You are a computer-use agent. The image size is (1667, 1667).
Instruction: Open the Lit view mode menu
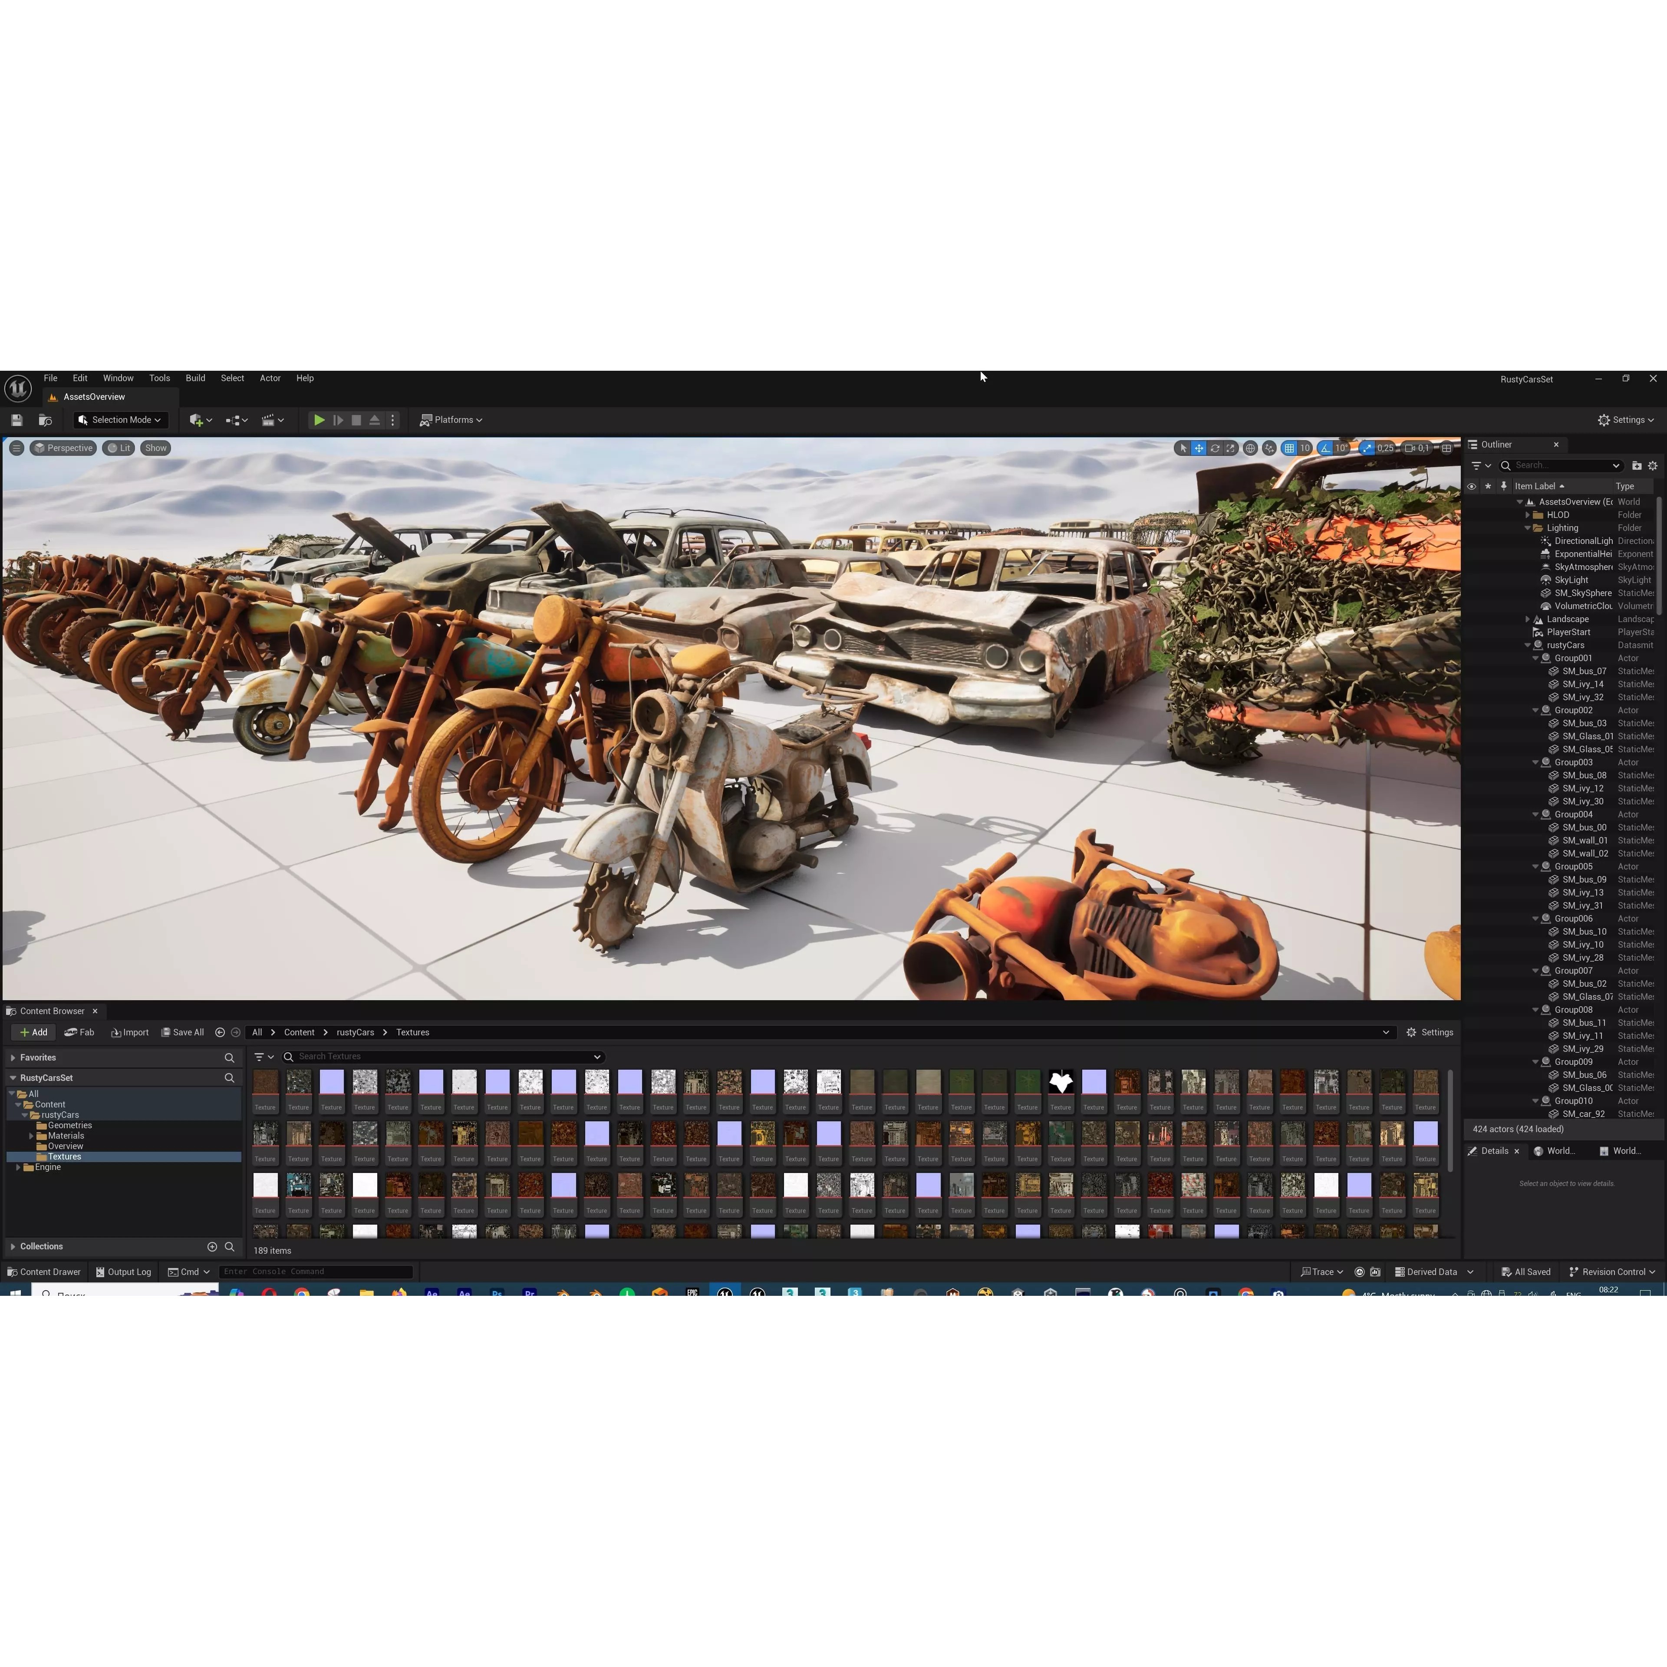tap(119, 448)
